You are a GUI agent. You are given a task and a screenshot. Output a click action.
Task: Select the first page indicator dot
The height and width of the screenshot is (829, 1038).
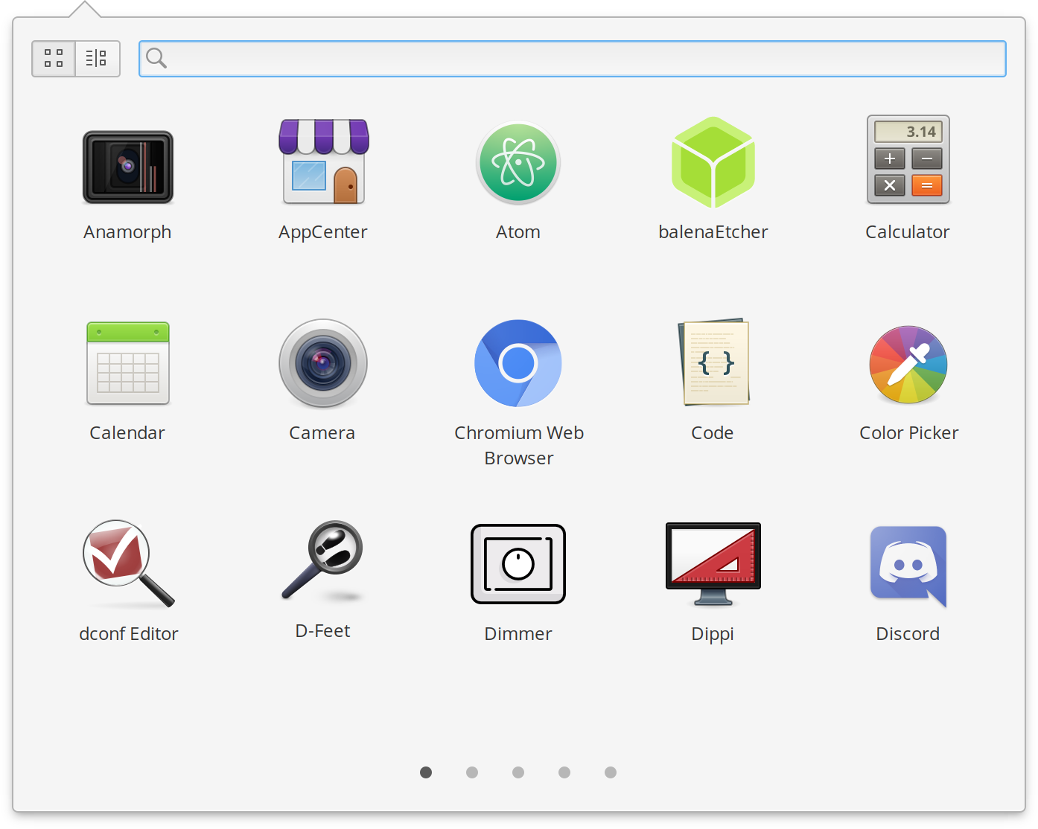[426, 772]
